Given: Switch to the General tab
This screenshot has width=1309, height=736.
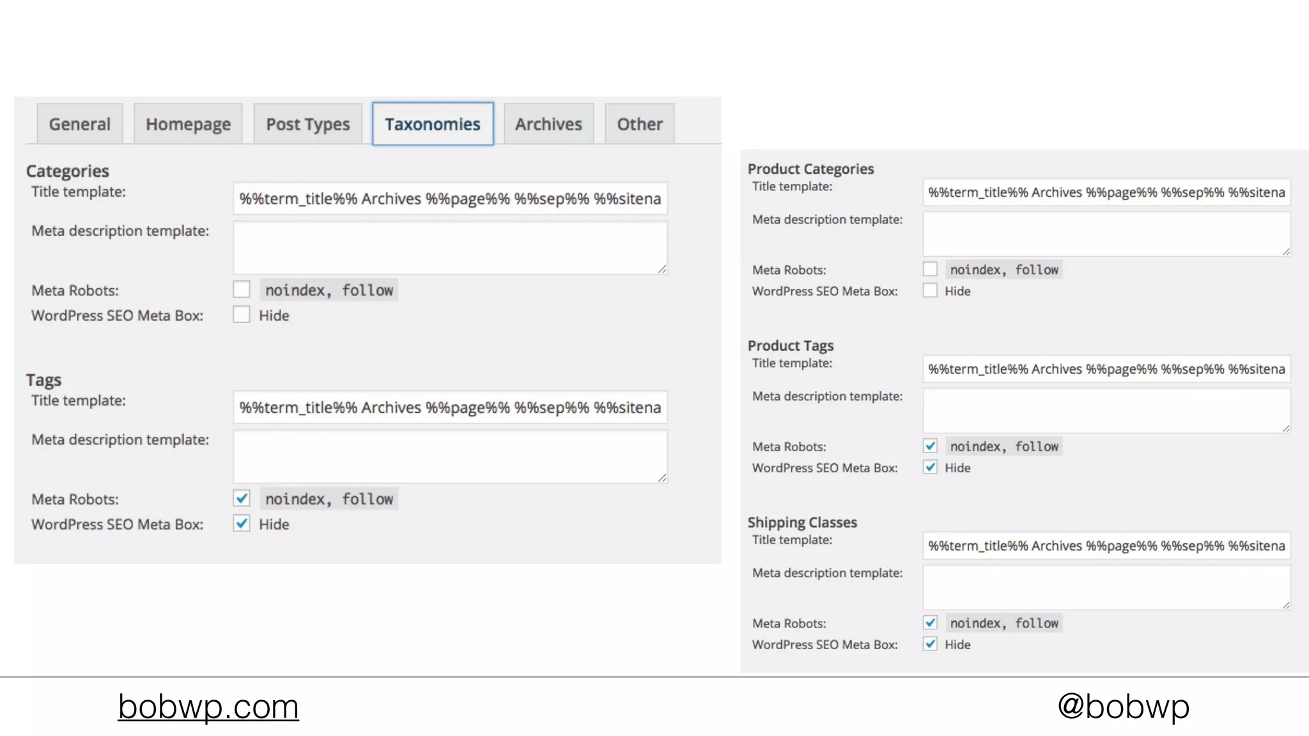Looking at the screenshot, I should click(x=79, y=124).
